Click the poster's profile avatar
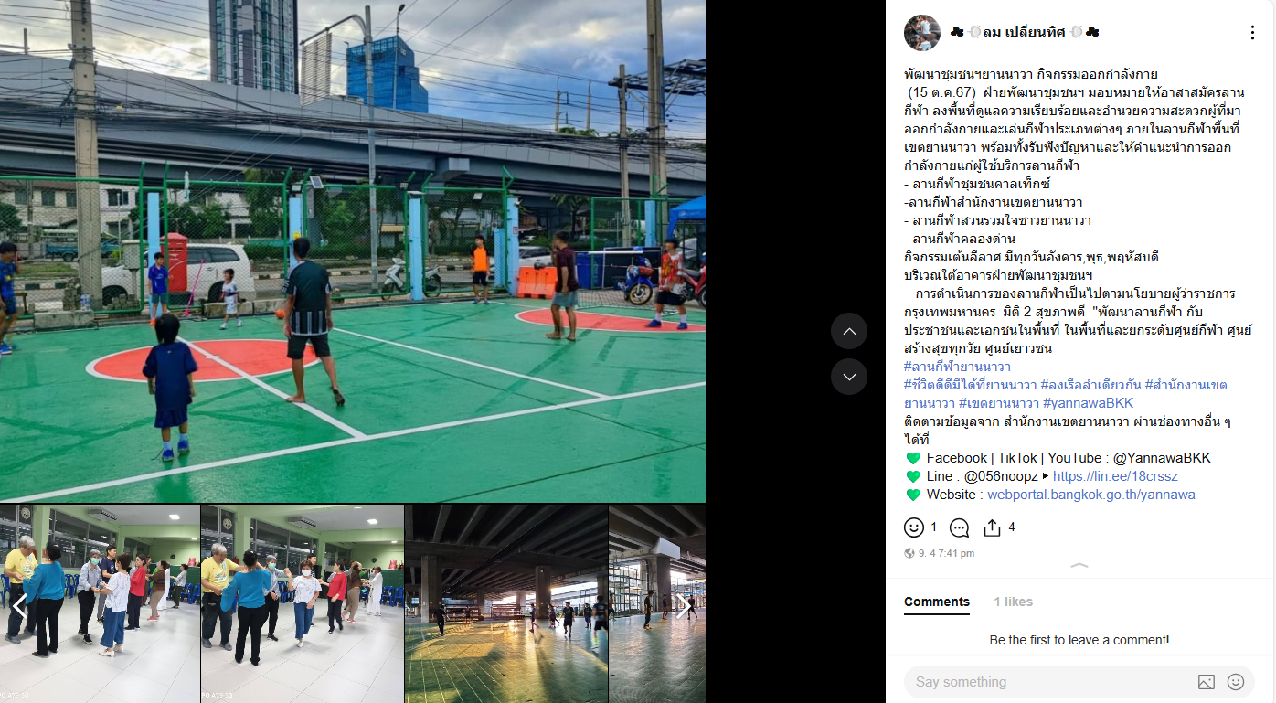The width and height of the screenshot is (1276, 703). tap(922, 33)
